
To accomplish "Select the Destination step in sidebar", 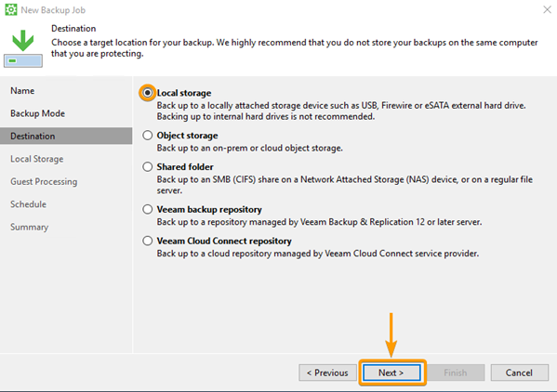I will coord(66,136).
